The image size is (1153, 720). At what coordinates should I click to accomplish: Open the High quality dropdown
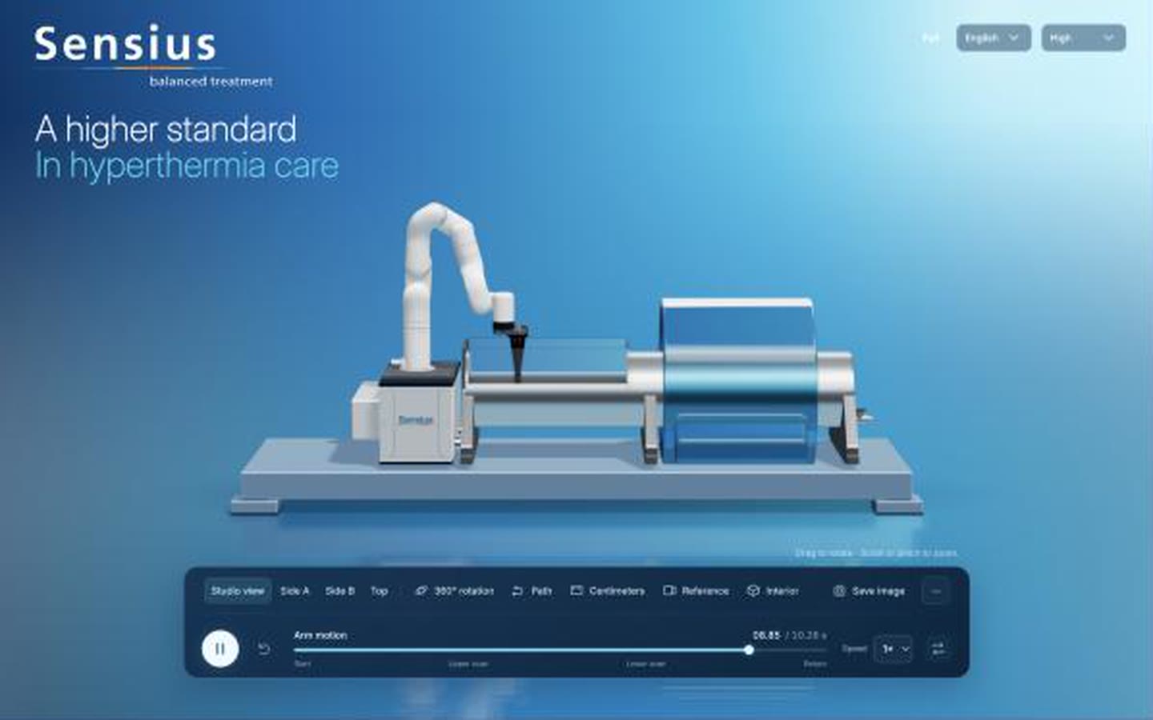tap(1083, 38)
